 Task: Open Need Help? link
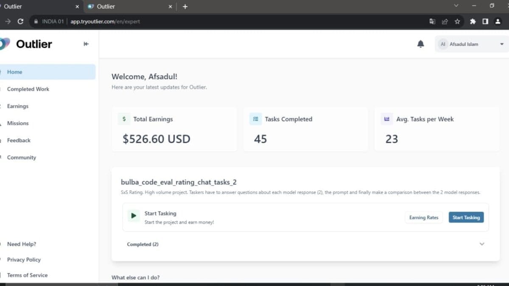(22, 244)
